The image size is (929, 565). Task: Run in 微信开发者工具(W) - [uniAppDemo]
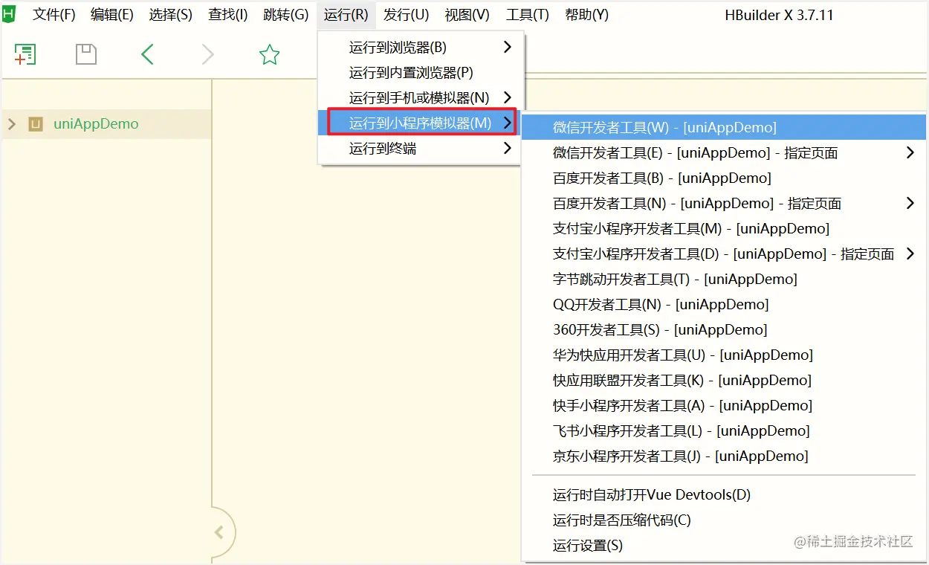pos(724,127)
